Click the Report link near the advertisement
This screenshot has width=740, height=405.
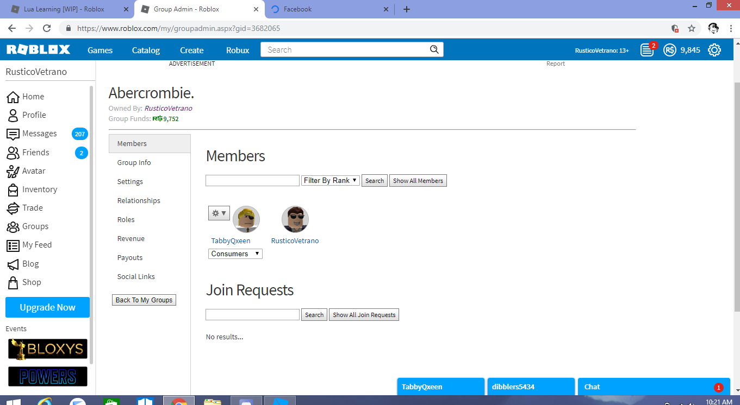(556, 64)
